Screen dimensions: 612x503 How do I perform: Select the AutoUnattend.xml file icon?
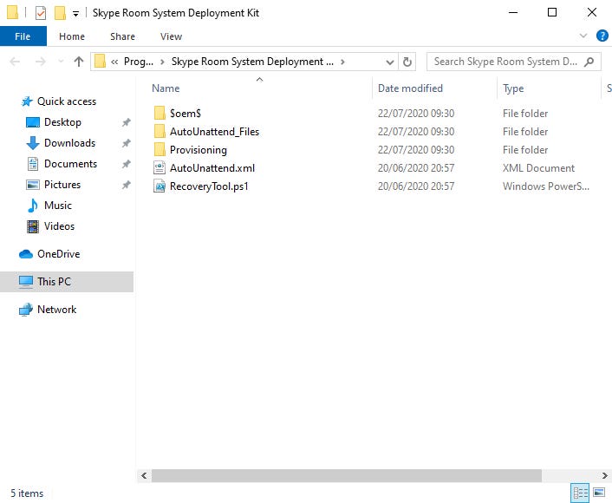point(160,168)
